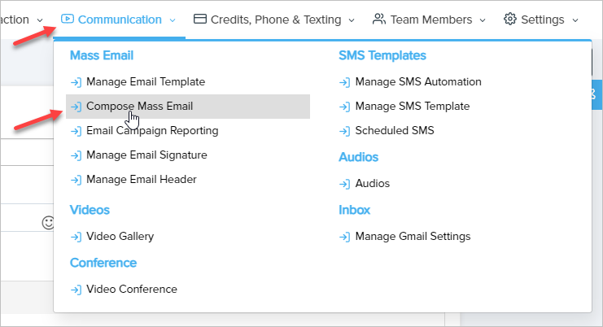Click the Settings gear icon
The height and width of the screenshot is (327, 603).
(510, 19)
